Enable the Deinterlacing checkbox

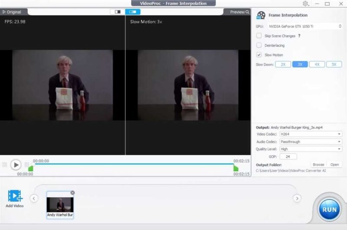(x=259, y=45)
